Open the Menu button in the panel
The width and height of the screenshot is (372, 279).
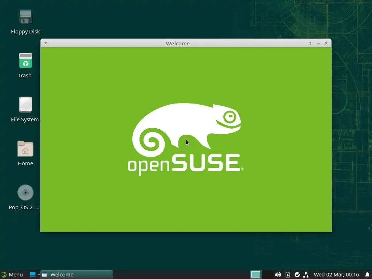click(x=12, y=275)
